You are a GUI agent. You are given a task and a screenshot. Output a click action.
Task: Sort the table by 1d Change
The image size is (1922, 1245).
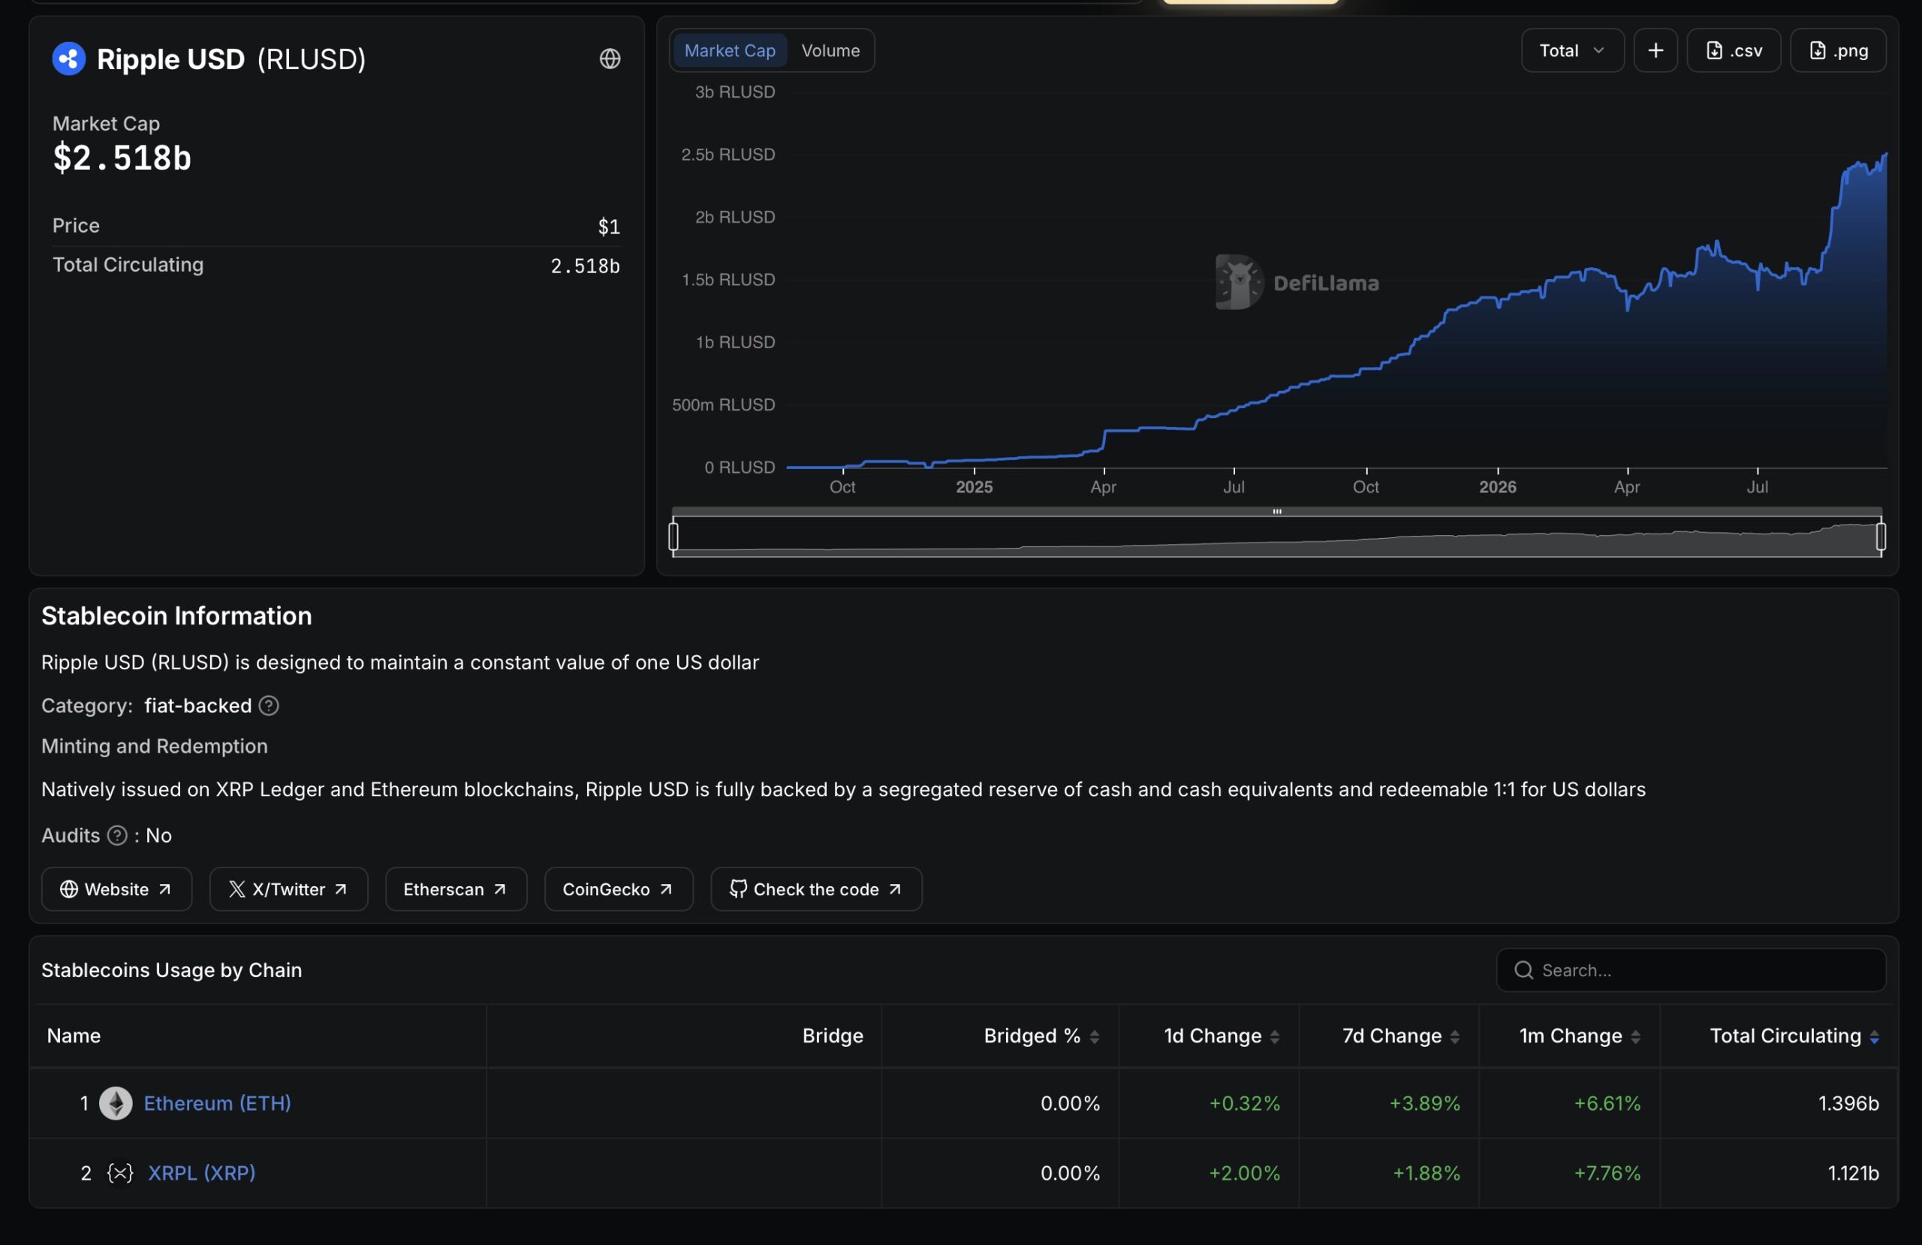(x=1221, y=1036)
